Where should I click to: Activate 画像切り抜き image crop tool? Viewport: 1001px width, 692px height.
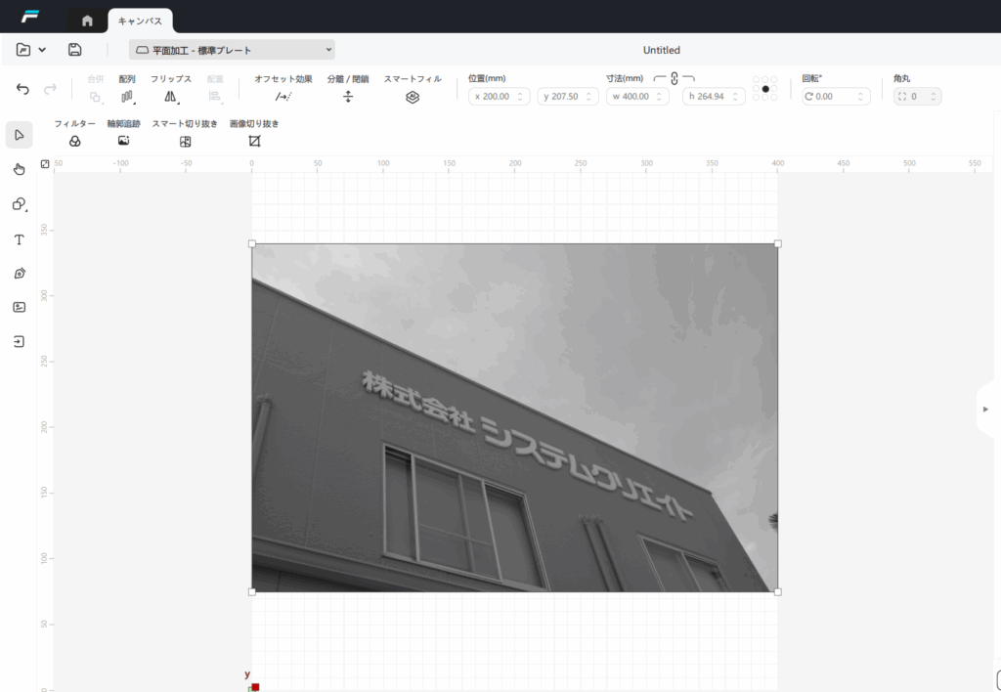tap(254, 141)
